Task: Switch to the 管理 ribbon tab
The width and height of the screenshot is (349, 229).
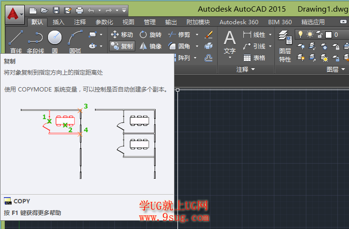Action: point(150,22)
